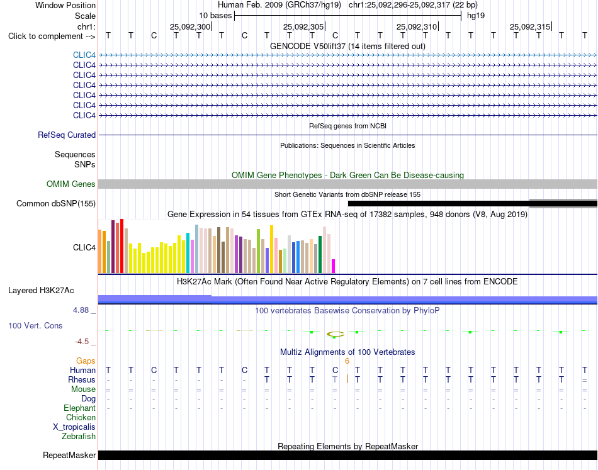Click the OMIM Genes label
The width and height of the screenshot is (598, 470).
click(x=71, y=184)
